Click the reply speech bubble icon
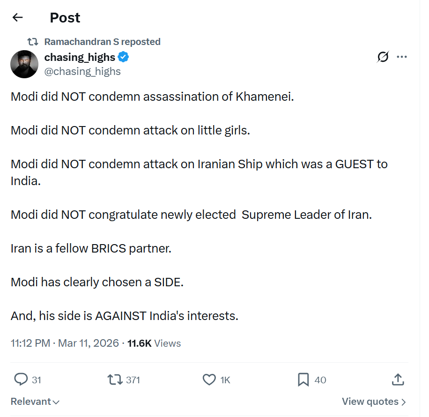The width and height of the screenshot is (429, 417). click(x=21, y=380)
